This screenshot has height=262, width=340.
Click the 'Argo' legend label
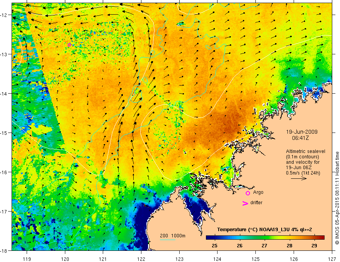(x=258, y=192)
